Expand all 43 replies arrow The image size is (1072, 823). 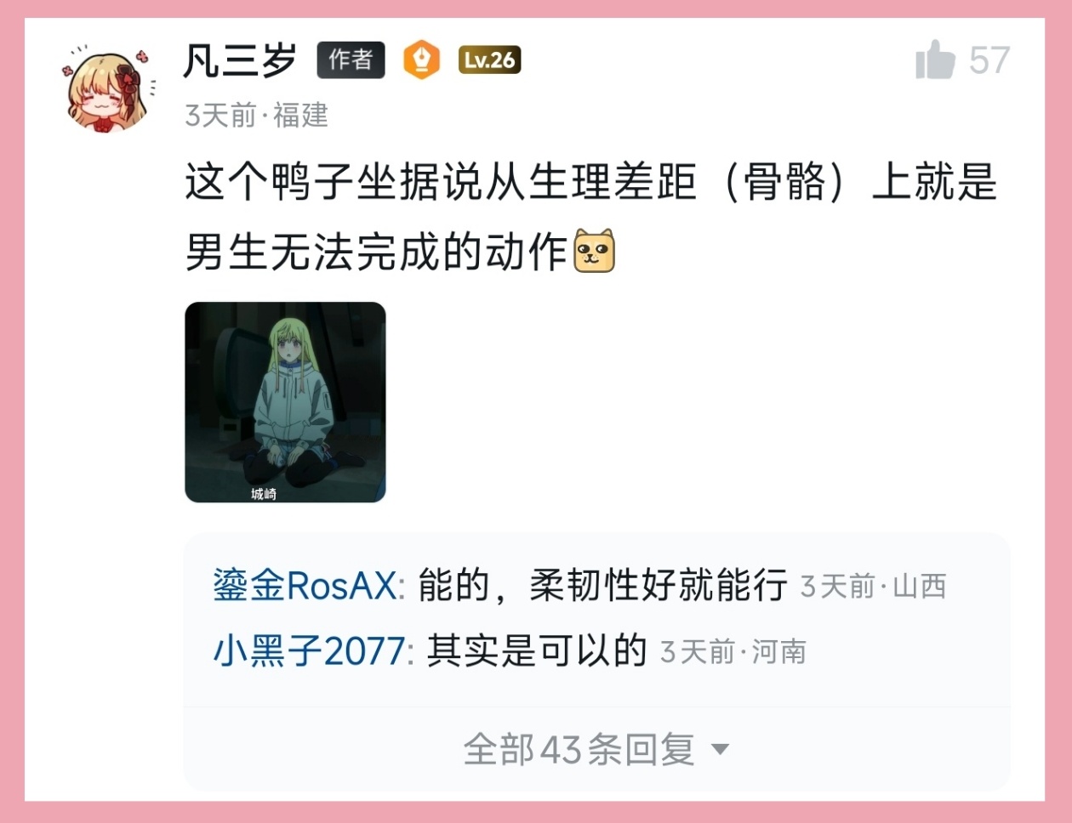(720, 750)
